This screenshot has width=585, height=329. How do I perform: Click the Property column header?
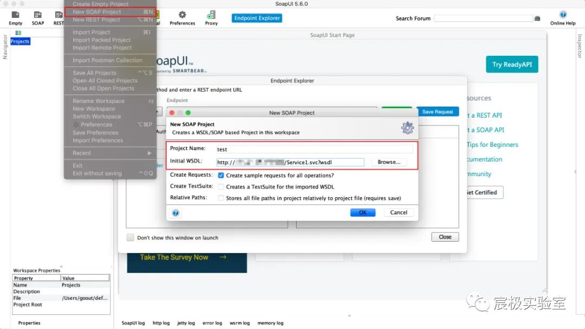tap(37, 278)
